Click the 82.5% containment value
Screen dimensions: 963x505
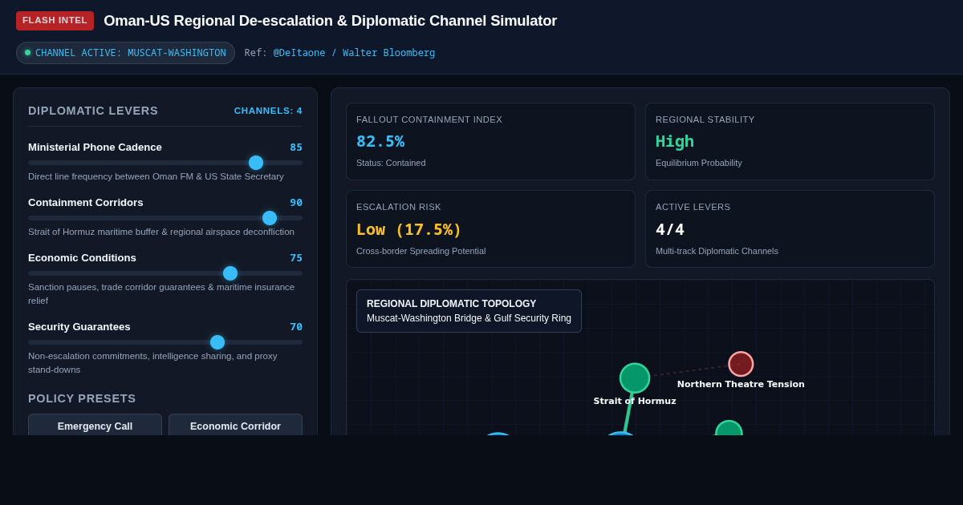click(380, 141)
